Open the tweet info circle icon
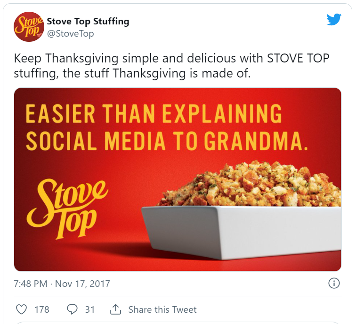The height and width of the screenshot is (324, 356). [334, 283]
